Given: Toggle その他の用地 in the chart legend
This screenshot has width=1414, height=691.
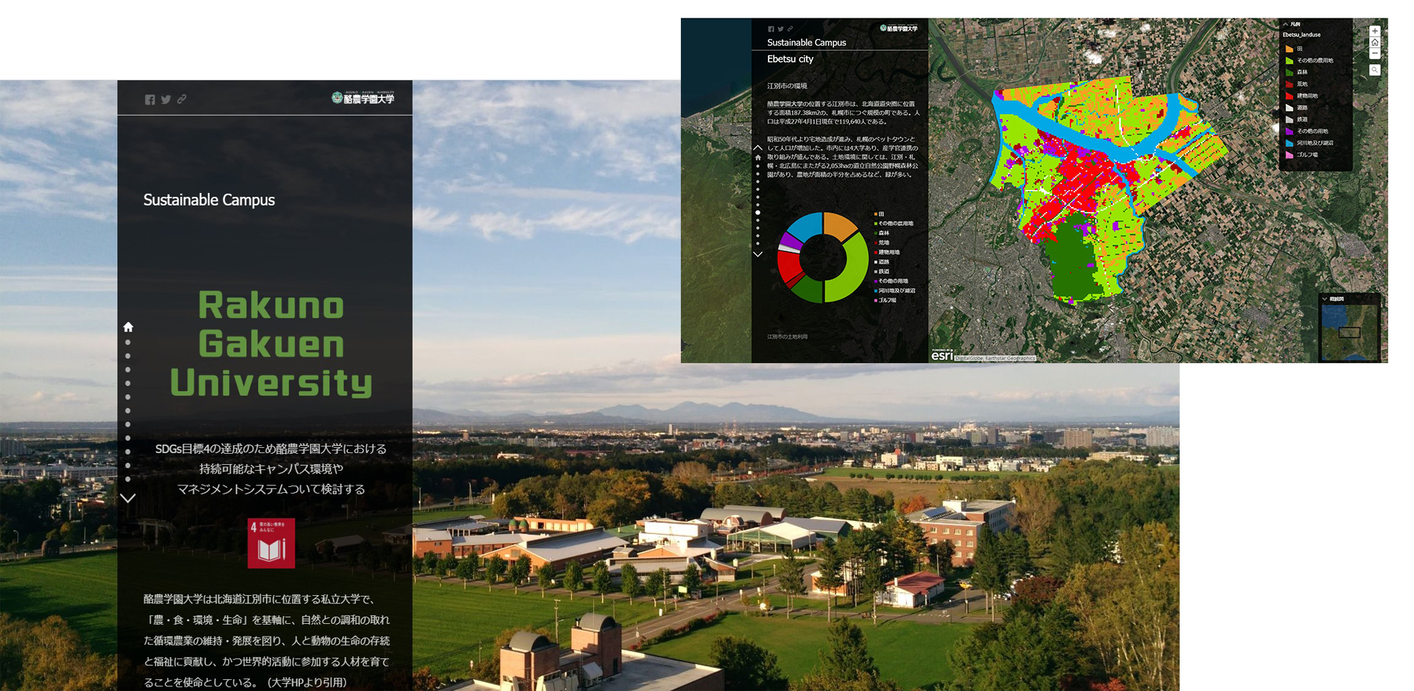Looking at the screenshot, I should pos(892,281).
